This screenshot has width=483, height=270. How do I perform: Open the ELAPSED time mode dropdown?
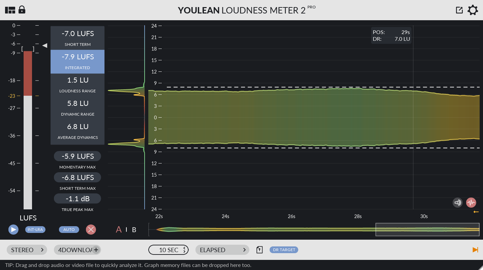tap(222, 250)
